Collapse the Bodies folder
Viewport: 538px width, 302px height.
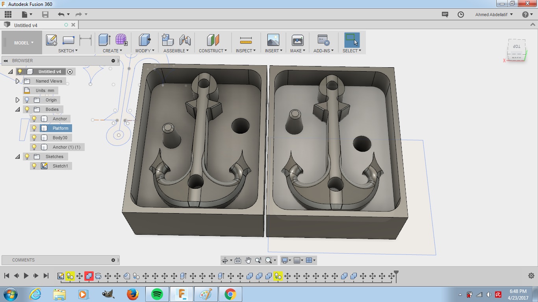click(x=17, y=109)
